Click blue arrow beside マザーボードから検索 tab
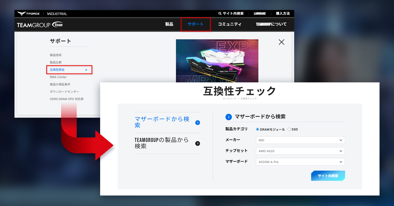 (197, 123)
